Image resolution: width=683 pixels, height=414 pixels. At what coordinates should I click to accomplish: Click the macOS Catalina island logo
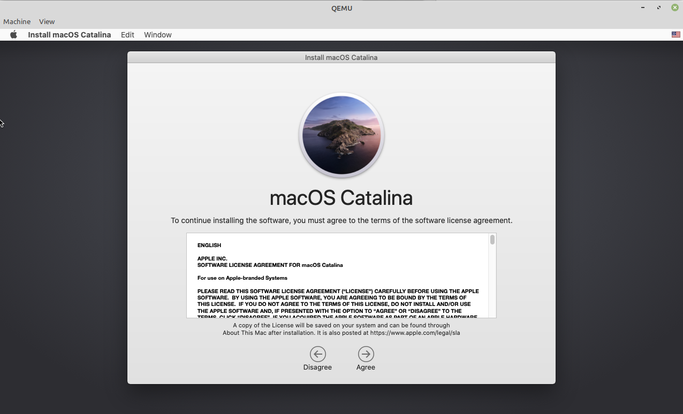[342, 135]
